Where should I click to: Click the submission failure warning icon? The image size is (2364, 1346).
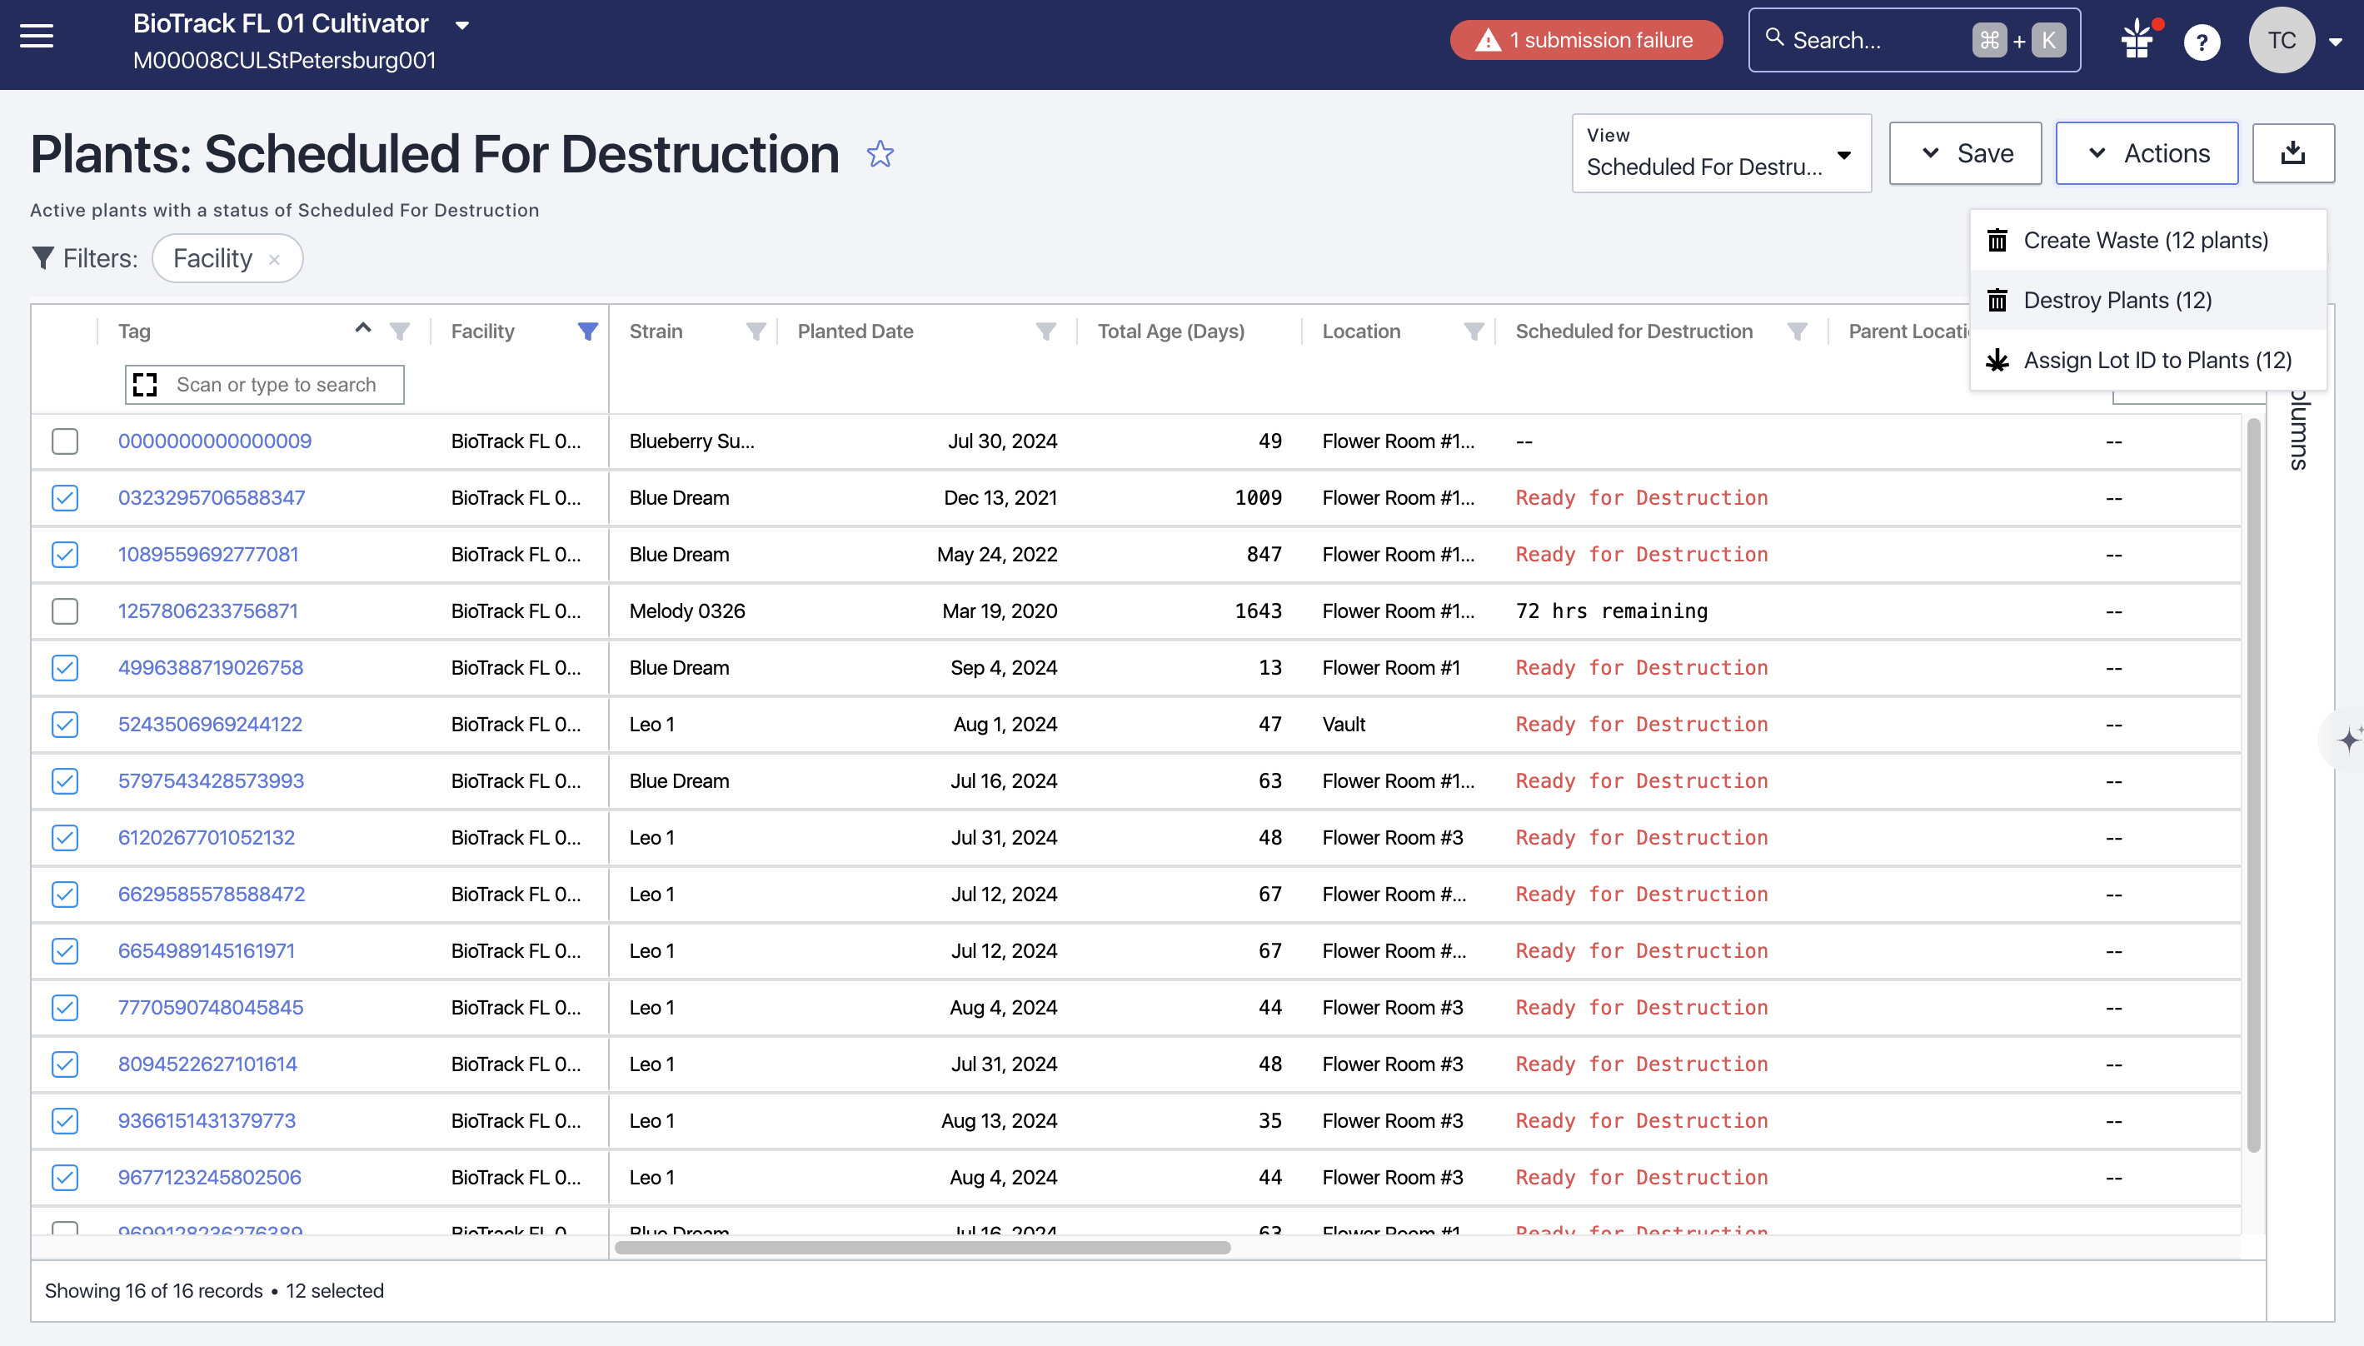coord(1488,41)
